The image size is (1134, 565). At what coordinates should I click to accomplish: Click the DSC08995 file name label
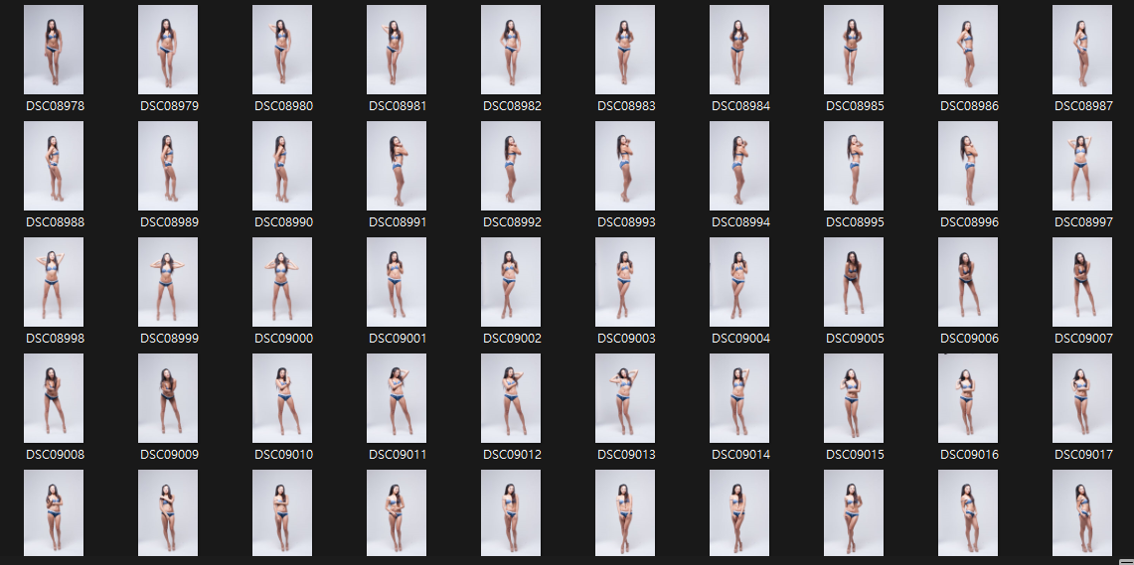tap(855, 222)
